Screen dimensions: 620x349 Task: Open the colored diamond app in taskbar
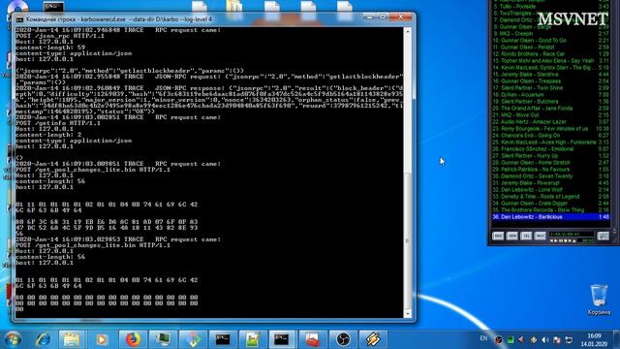click(x=193, y=339)
